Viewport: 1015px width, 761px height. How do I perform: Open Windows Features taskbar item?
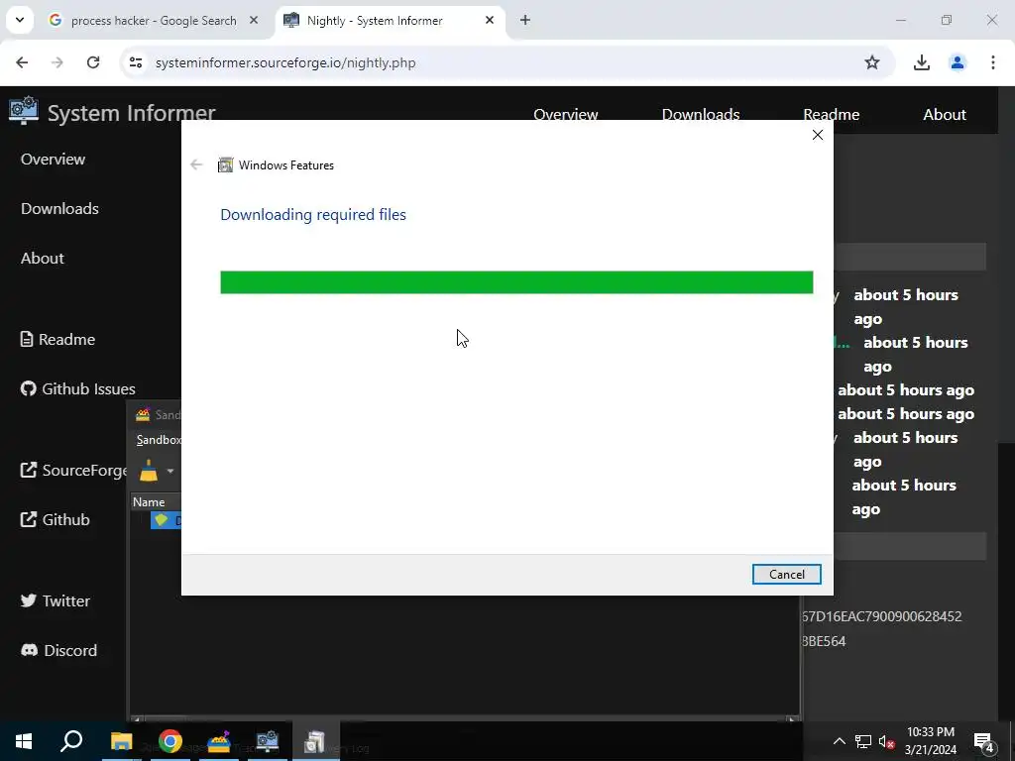pyautogui.click(x=316, y=741)
